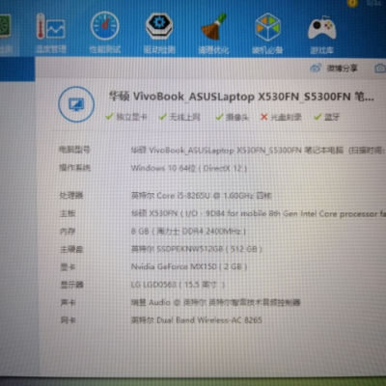
Task: Open the 清理优化 broom cleanup tab
Action: (x=213, y=33)
